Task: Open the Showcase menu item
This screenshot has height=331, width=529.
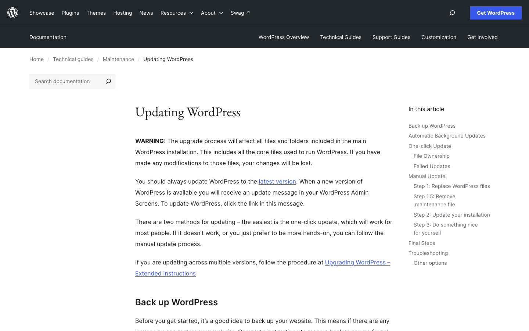Action: click(42, 13)
